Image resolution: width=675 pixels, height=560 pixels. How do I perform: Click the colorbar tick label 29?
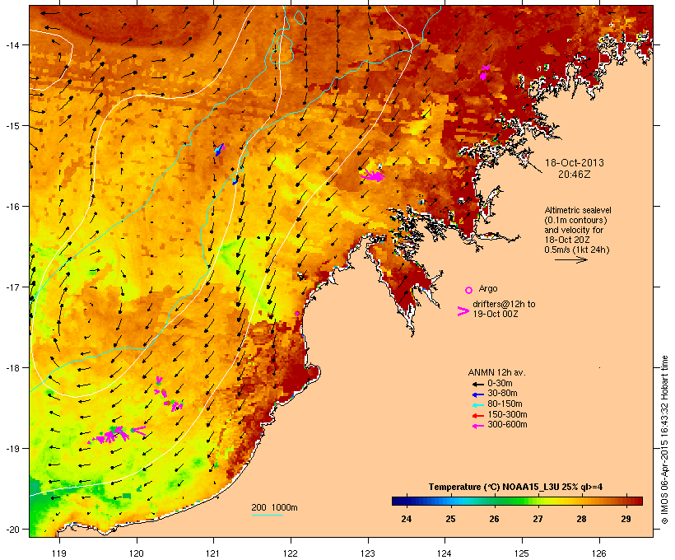tap(626, 519)
